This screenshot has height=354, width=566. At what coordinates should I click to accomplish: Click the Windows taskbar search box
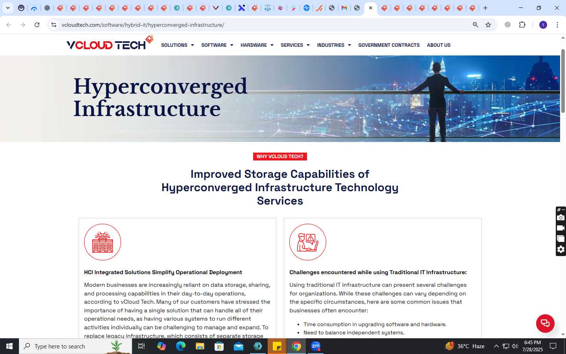(x=75, y=346)
